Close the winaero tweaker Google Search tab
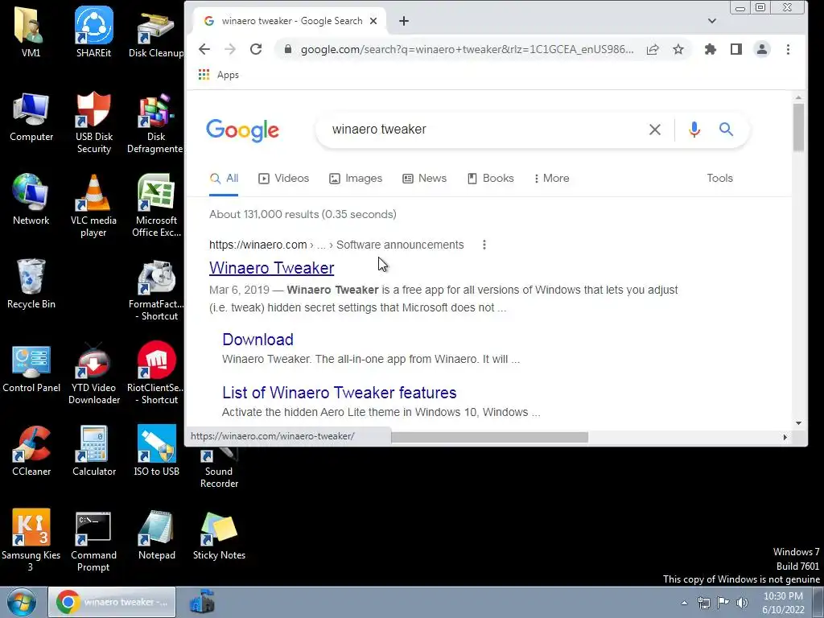Screen dimensions: 824x618 click(373, 21)
